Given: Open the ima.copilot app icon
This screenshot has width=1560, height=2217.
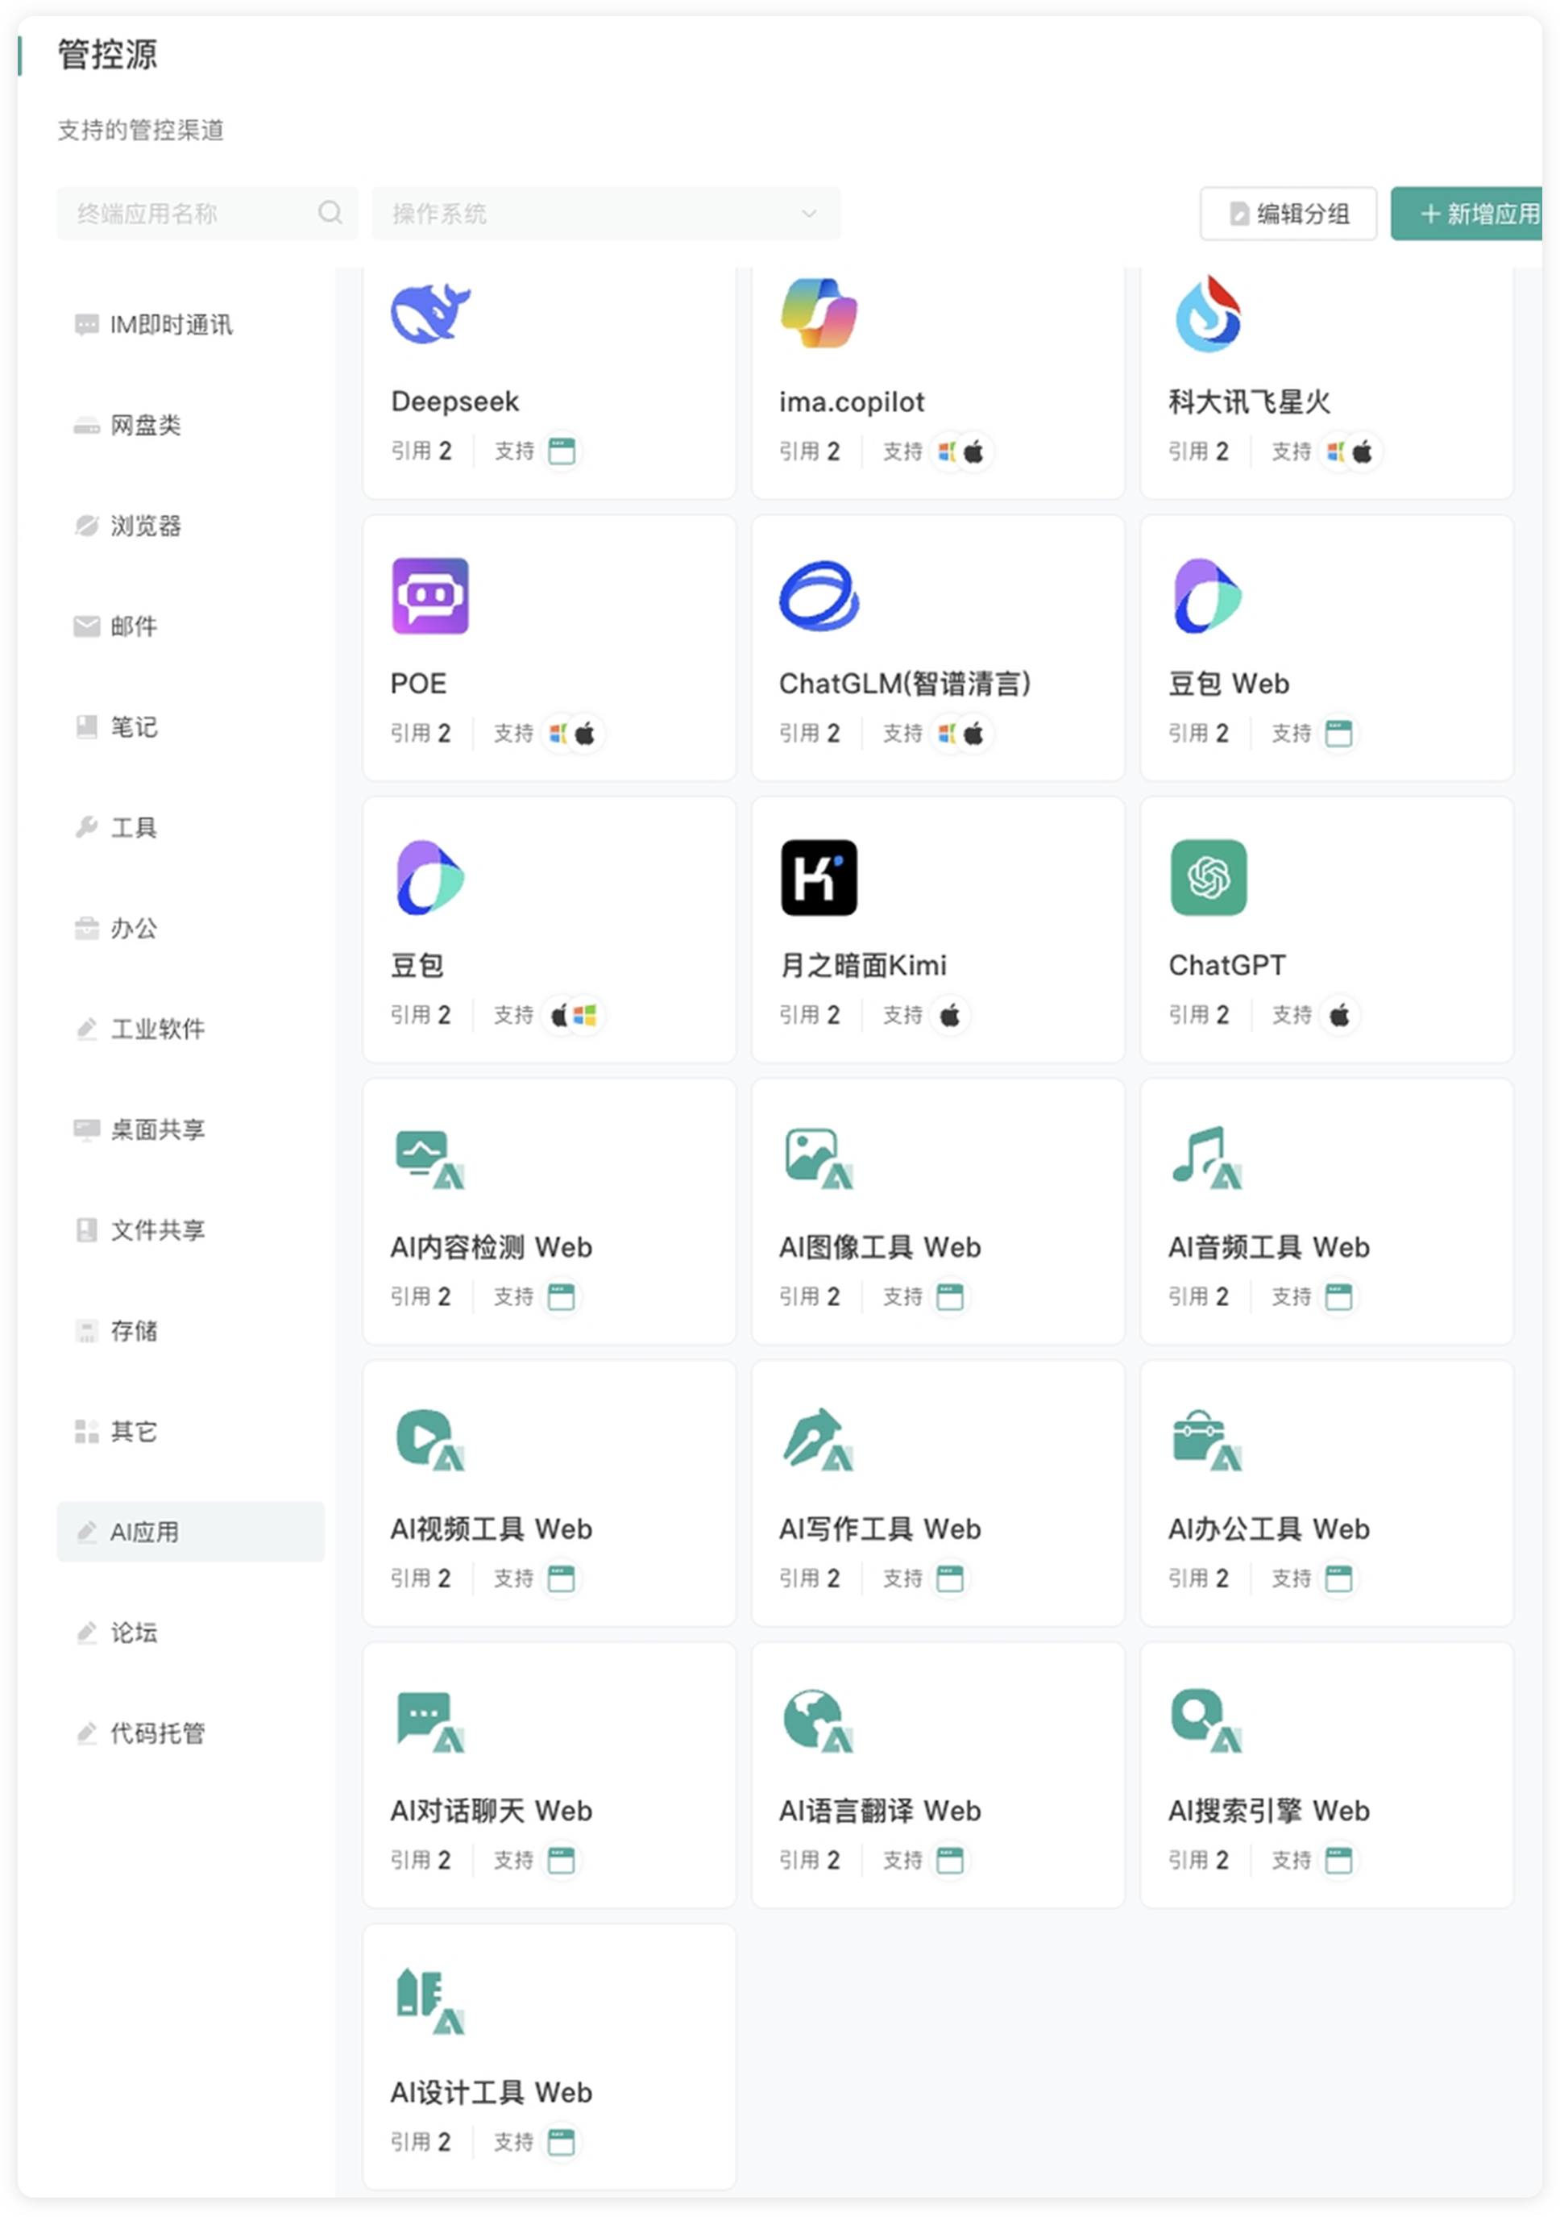Looking at the screenshot, I should (819, 313).
